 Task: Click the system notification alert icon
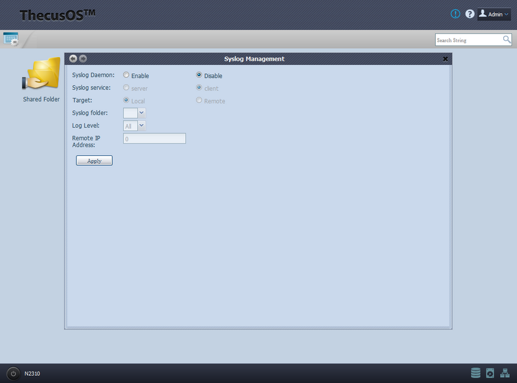click(455, 14)
